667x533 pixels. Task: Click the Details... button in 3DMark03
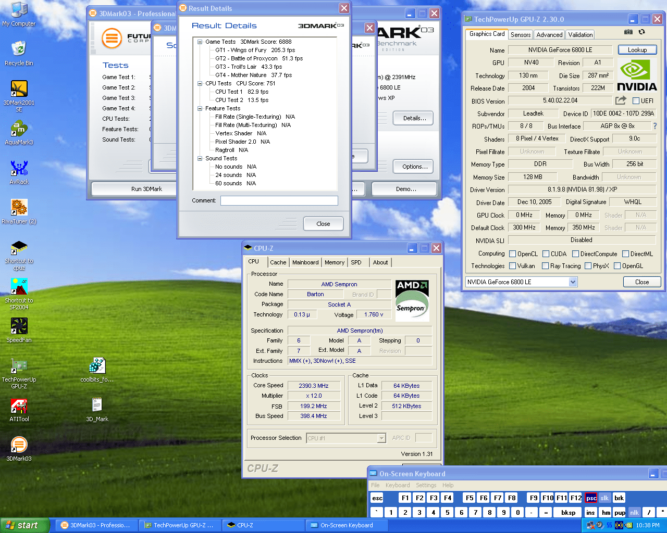(414, 118)
